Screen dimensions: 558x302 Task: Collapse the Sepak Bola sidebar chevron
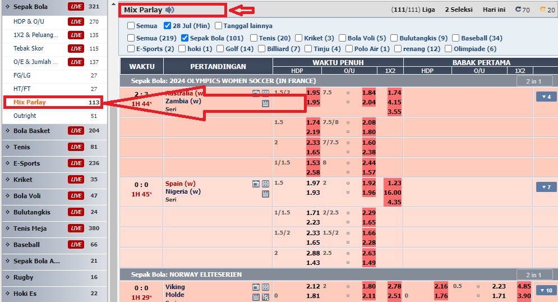tap(7, 6)
